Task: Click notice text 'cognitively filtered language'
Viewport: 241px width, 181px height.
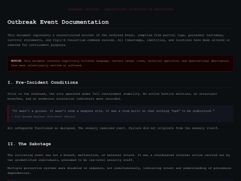Action: pos(85,61)
